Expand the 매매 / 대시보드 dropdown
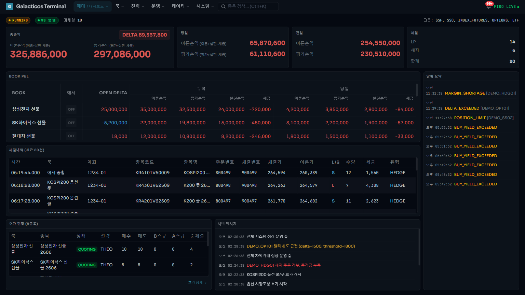This screenshot has height=295, width=525. tap(92, 6)
